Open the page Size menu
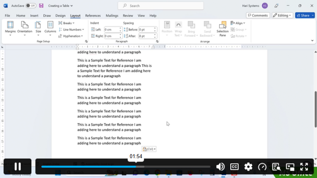 point(38,29)
